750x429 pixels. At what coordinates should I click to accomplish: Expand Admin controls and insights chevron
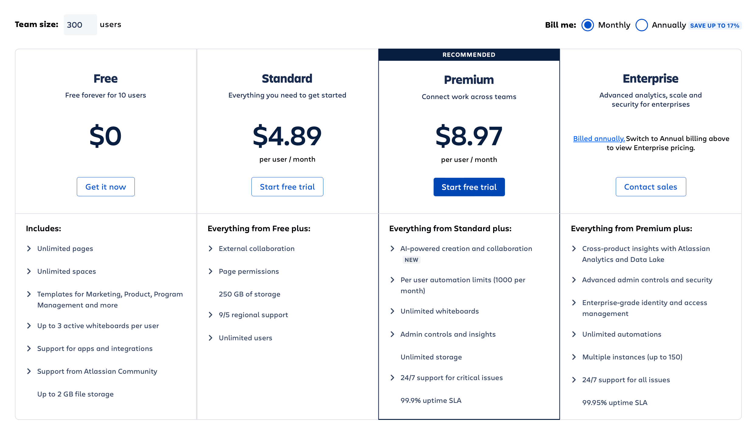point(392,334)
